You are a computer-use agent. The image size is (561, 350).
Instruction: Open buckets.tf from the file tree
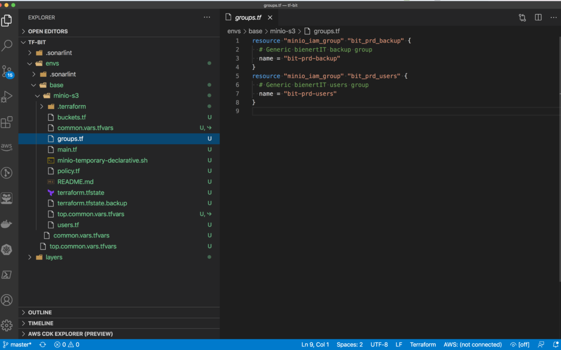(72, 117)
